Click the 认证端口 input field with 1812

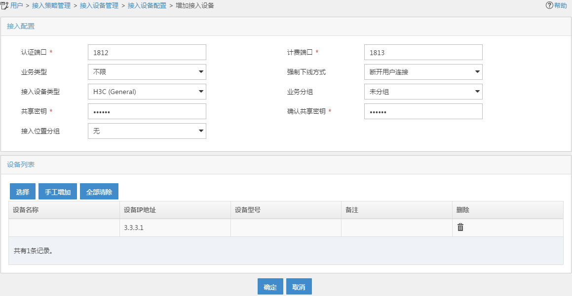pyautogui.click(x=147, y=52)
